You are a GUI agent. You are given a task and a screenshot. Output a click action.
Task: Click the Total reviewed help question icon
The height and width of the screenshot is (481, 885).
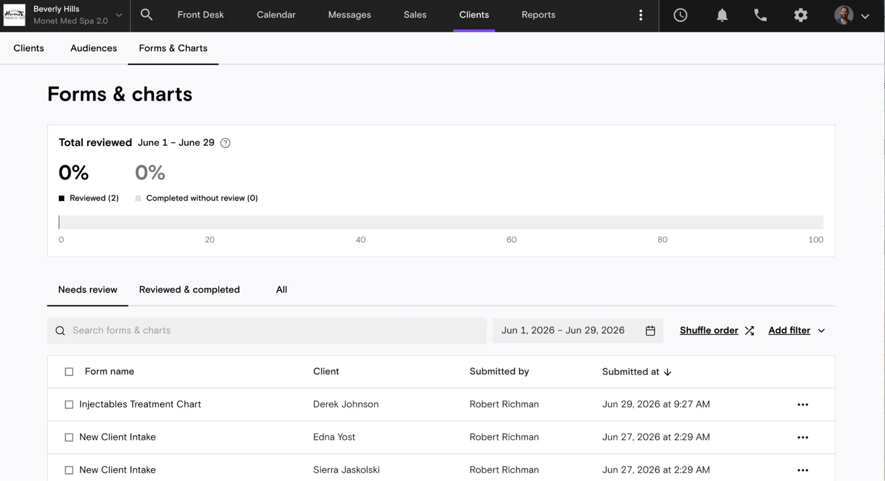(225, 143)
